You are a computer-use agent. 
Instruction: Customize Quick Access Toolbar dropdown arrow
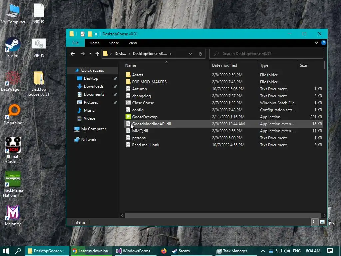coord(96,34)
